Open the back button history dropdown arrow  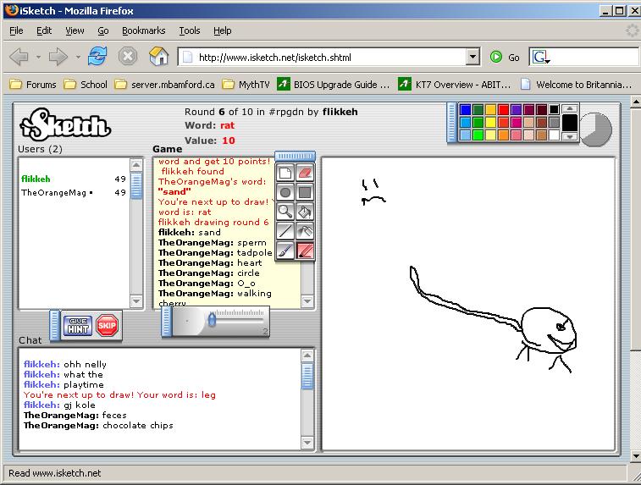(x=36, y=58)
